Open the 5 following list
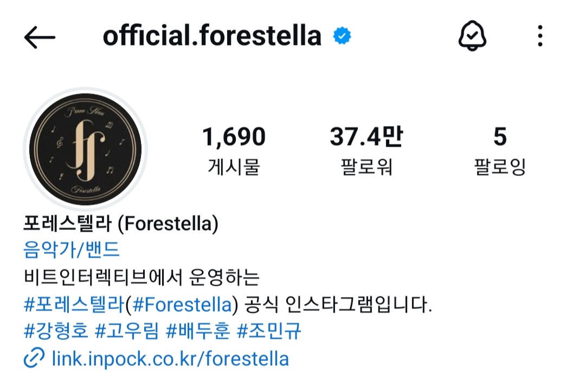This screenshot has width=580, height=381. coord(500,136)
